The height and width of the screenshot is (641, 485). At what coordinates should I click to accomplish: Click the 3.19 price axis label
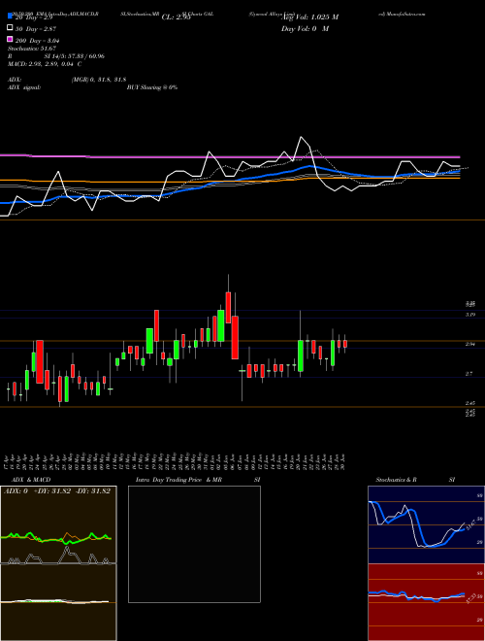click(x=470, y=315)
